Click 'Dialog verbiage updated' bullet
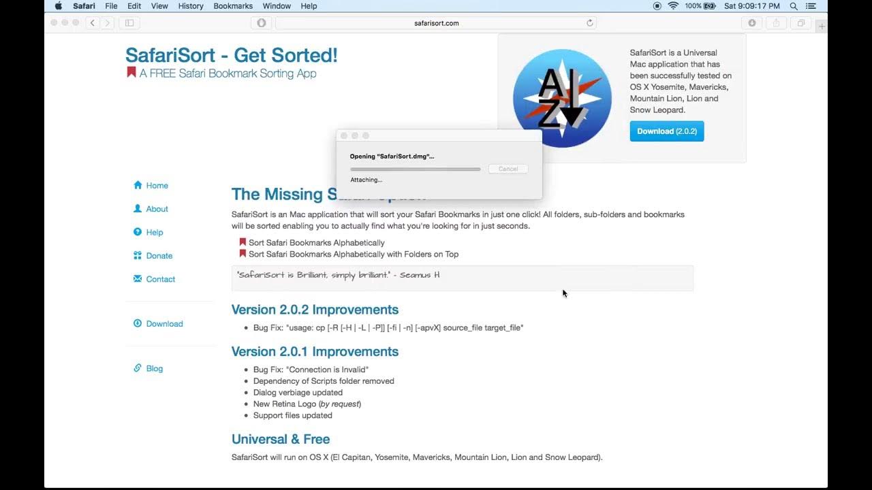The image size is (872, 490). pos(298,393)
